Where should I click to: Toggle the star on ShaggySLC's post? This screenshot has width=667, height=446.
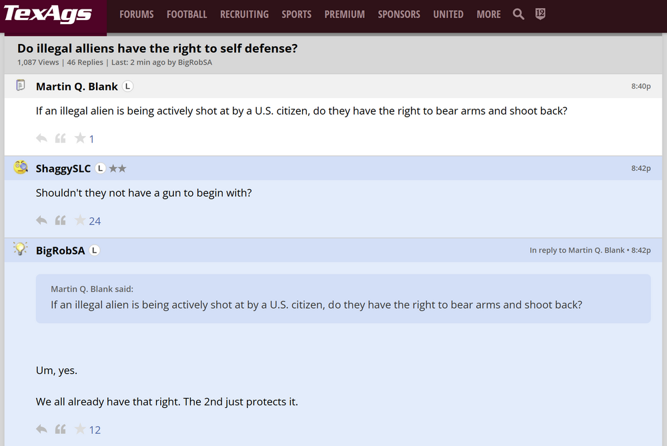tap(80, 221)
